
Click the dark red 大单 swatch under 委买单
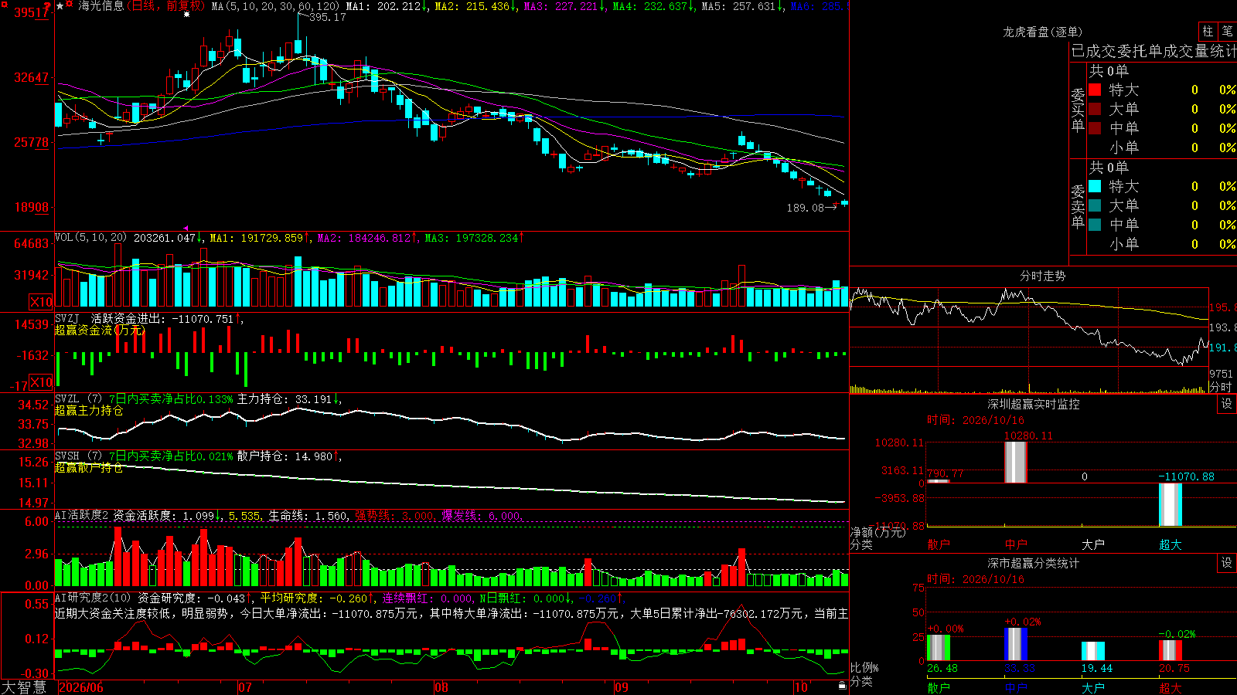1095,109
